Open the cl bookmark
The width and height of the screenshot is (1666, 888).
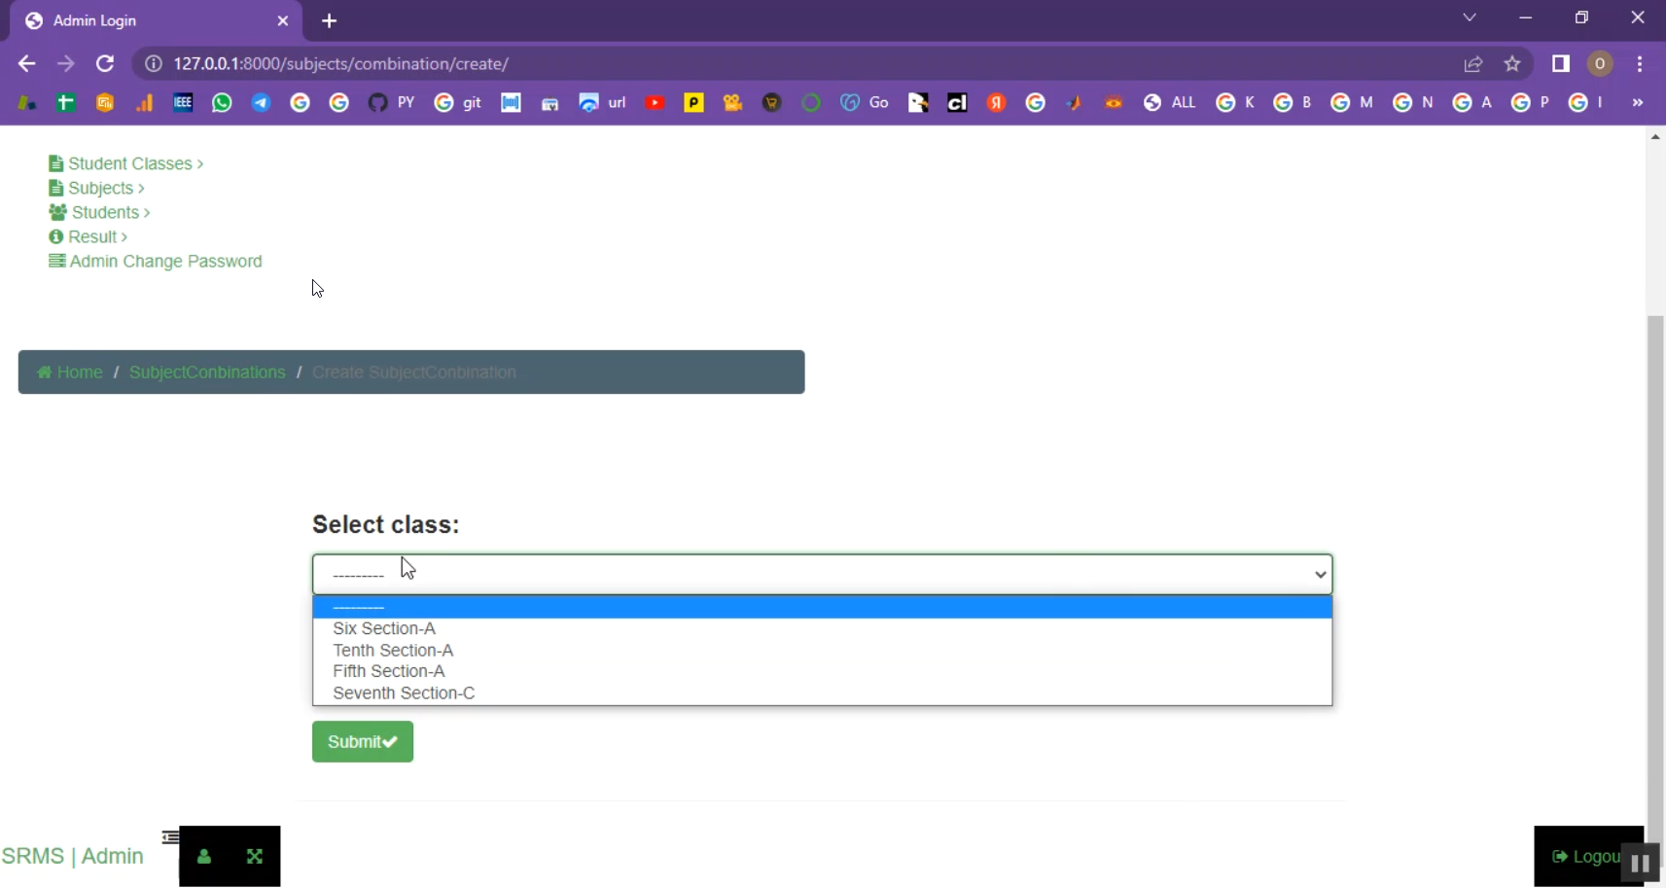point(957,102)
